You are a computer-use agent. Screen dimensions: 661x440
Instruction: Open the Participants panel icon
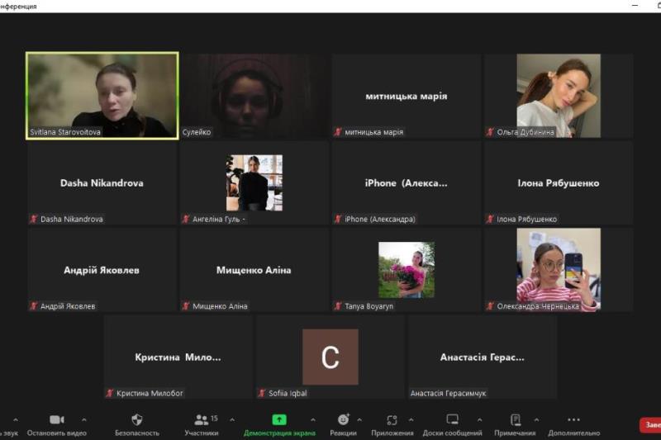(x=202, y=419)
